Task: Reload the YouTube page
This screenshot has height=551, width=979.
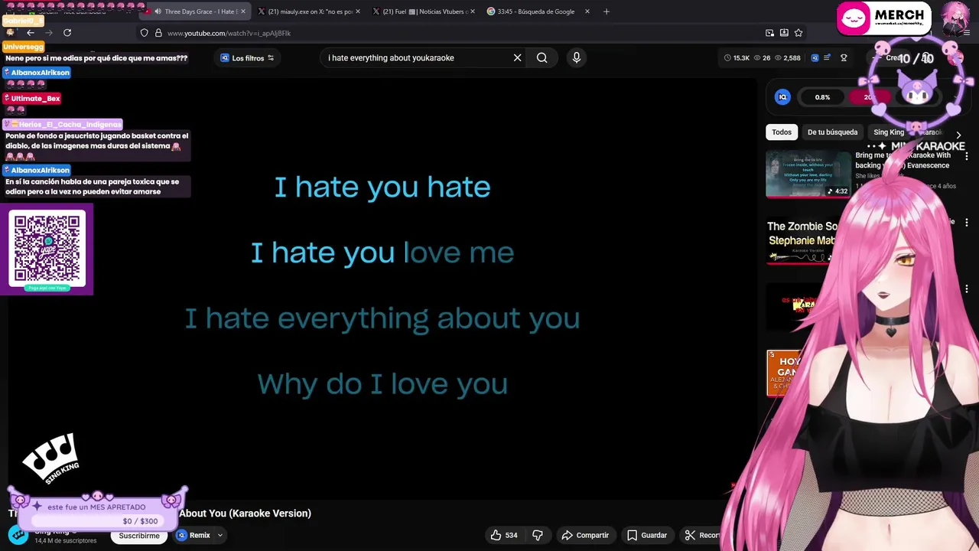Action: coord(67,33)
